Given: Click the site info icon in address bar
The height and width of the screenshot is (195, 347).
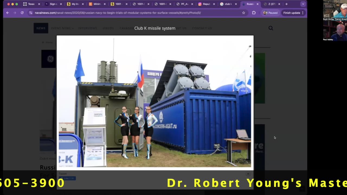Looking at the screenshot, I should (x=31, y=13).
